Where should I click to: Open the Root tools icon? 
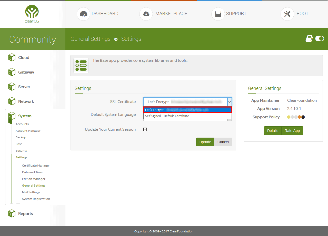tap(287, 14)
